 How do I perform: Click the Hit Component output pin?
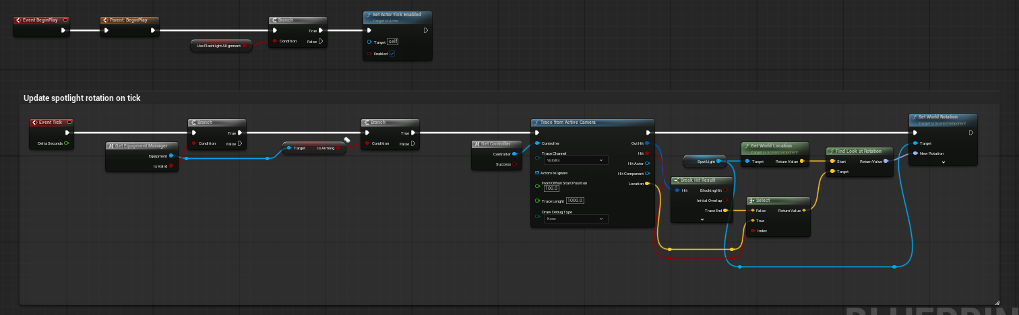coord(647,174)
